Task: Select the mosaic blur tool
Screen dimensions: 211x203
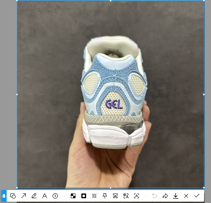Action: [x=73, y=196]
